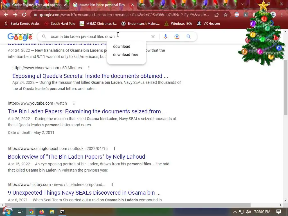Open Google Lens image search
This screenshot has width=288, height=216.
pyautogui.click(x=177, y=37)
